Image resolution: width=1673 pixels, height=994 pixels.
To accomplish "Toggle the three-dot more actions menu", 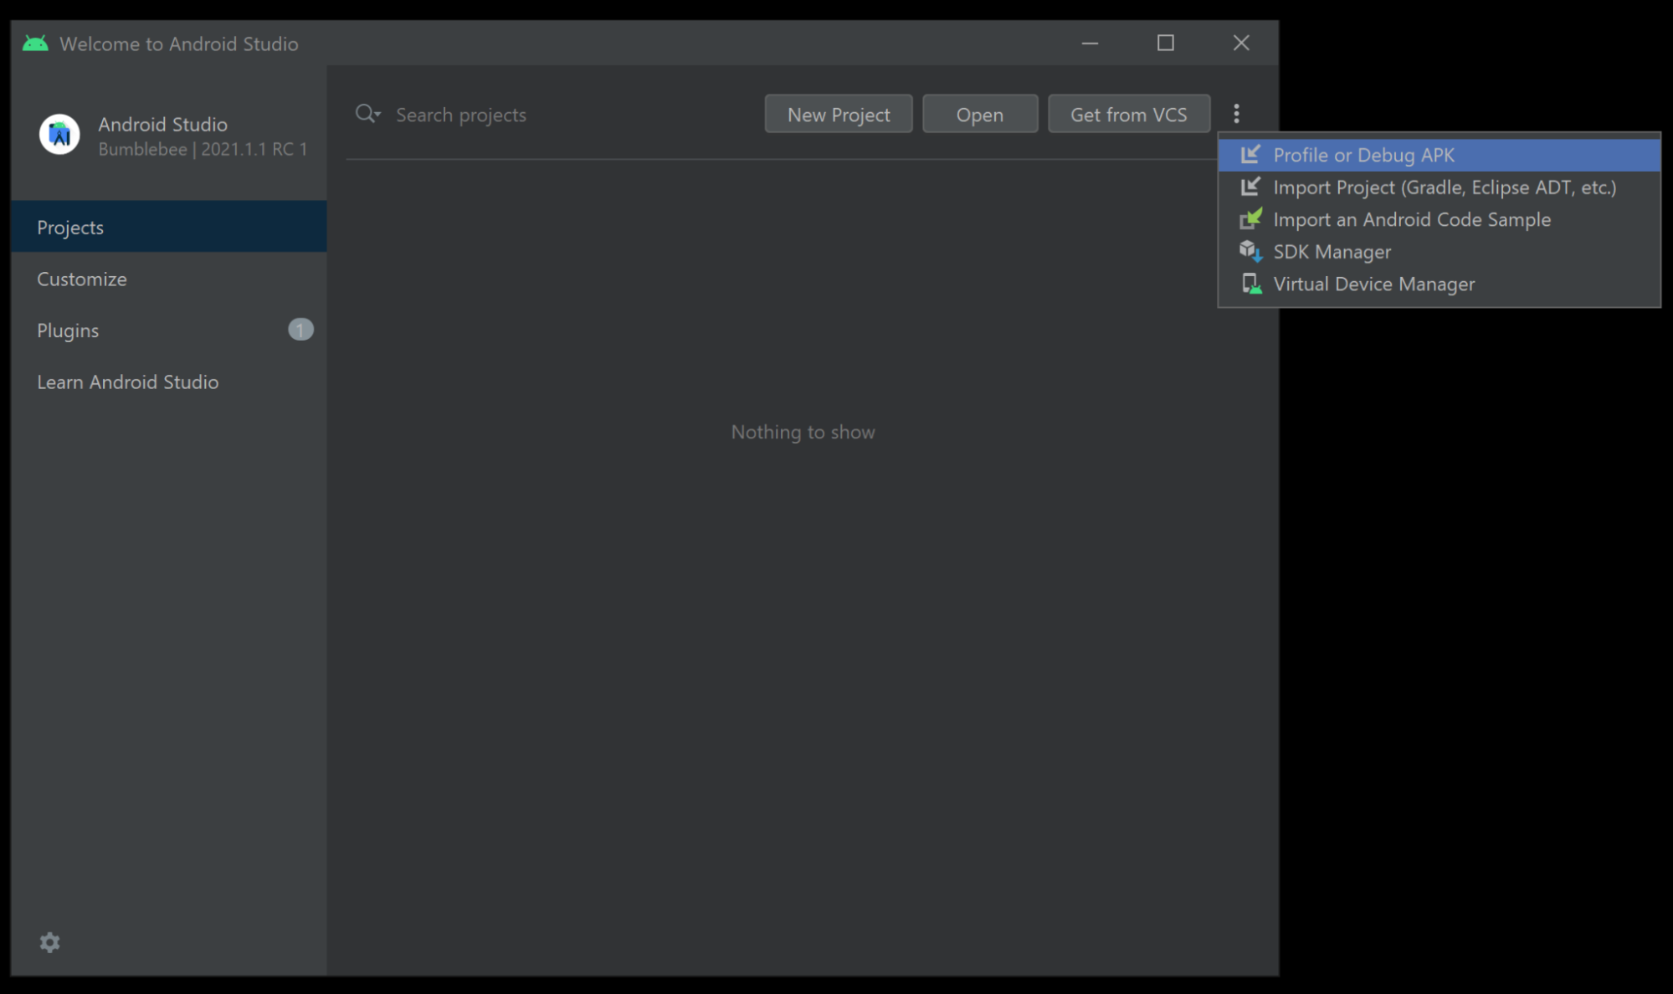I will pyautogui.click(x=1236, y=114).
